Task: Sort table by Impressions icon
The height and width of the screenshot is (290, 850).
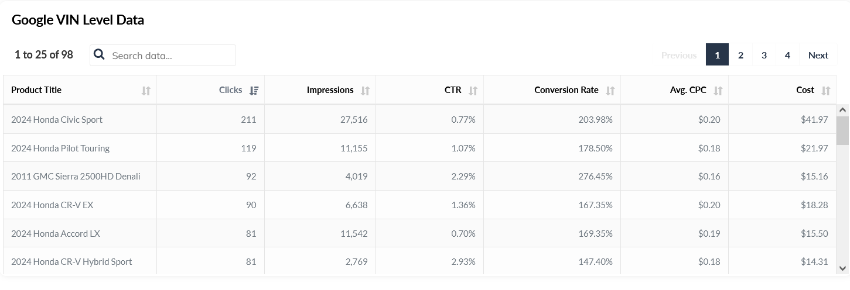Action: click(365, 91)
